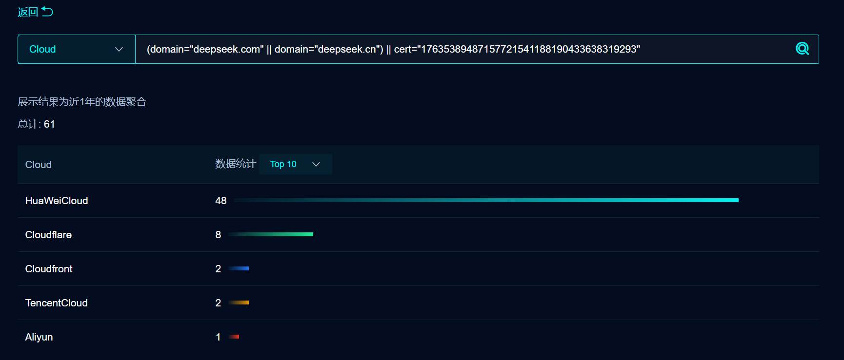Click the green Cloudflare bar

click(271, 234)
